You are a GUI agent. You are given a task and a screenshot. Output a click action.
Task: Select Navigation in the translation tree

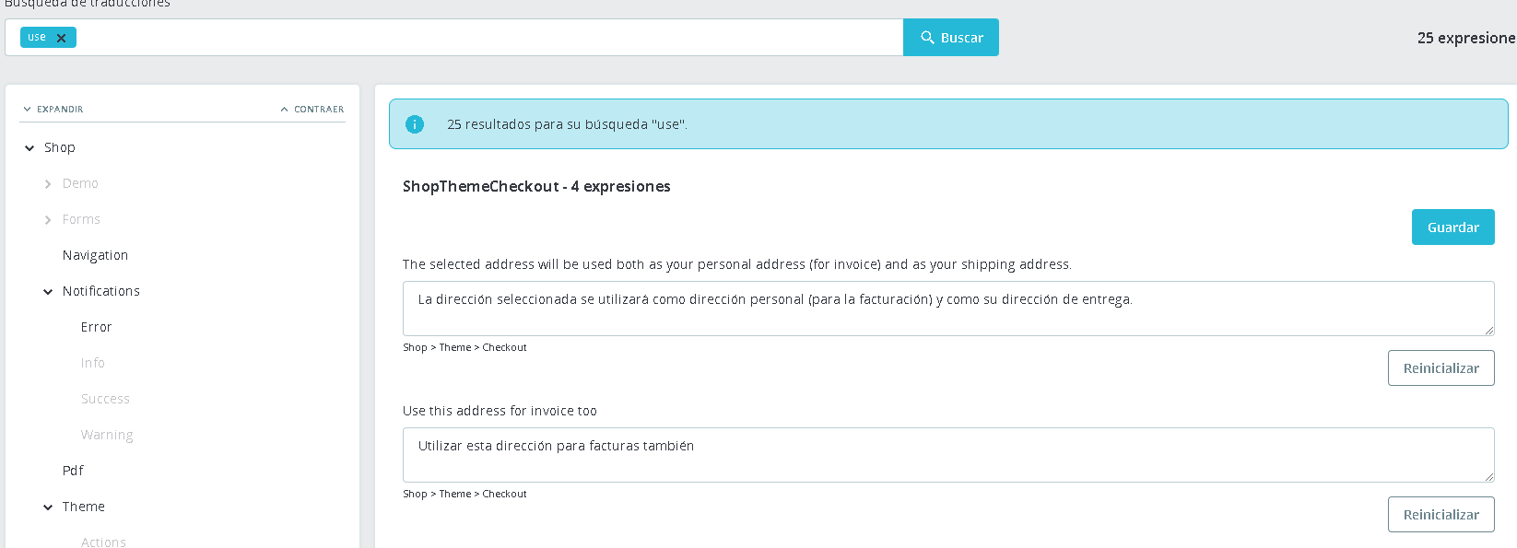pos(95,255)
